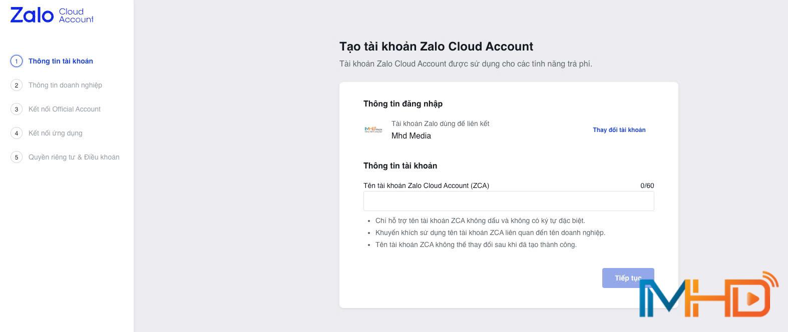This screenshot has width=788, height=332.
Task: Click step 2 circle icon
Action: [17, 85]
